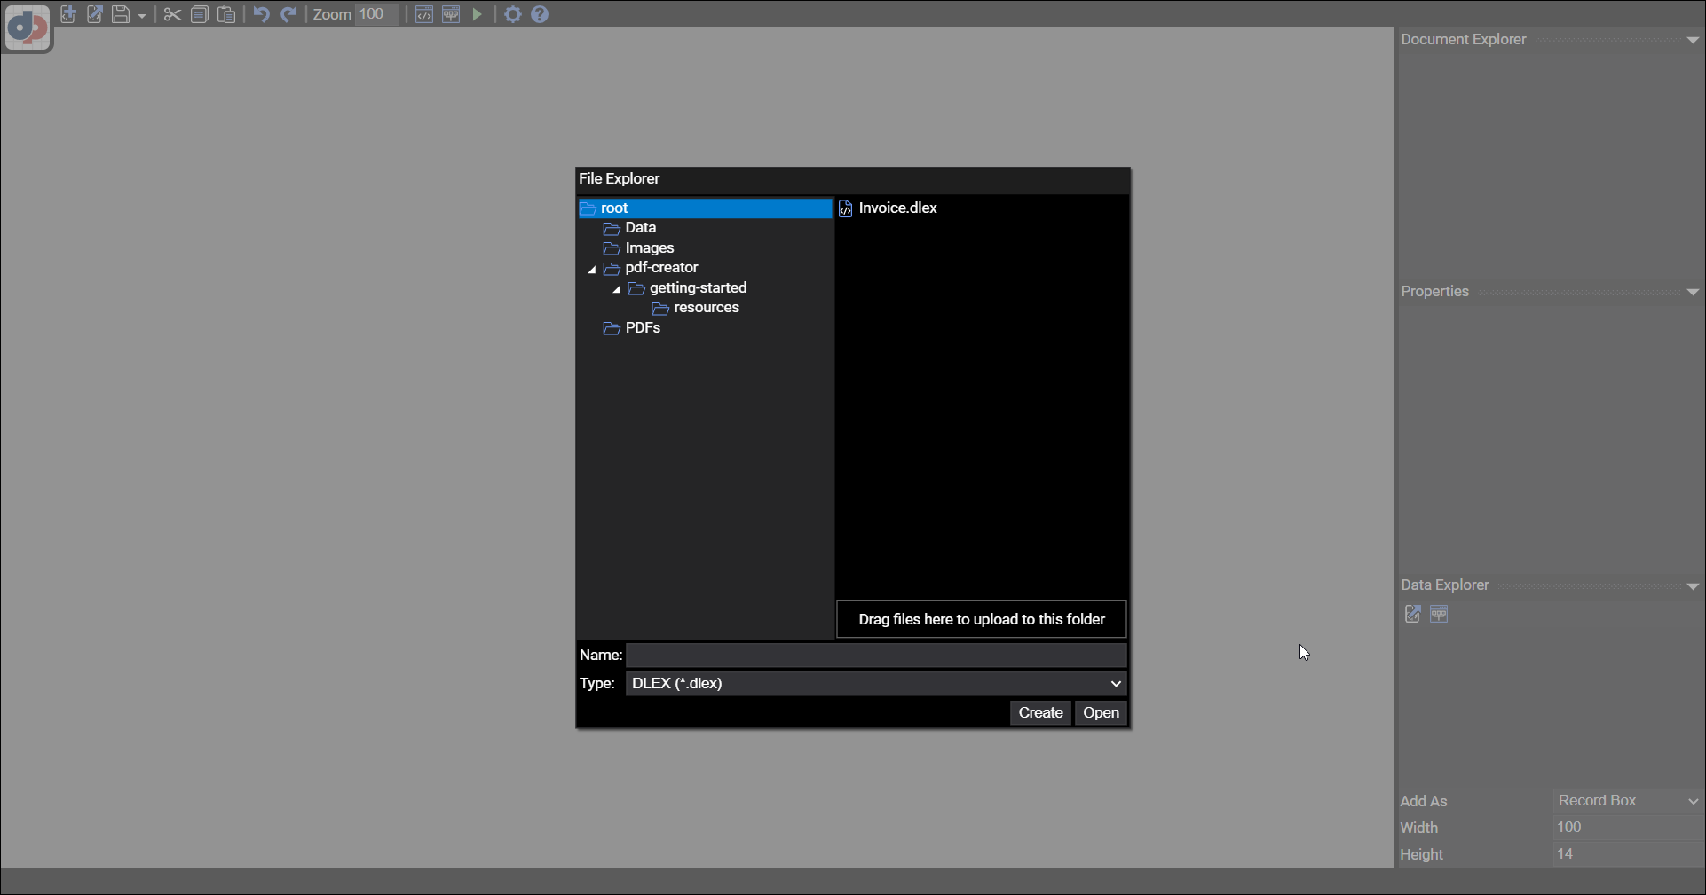Click the save floppy disk icon

click(121, 14)
